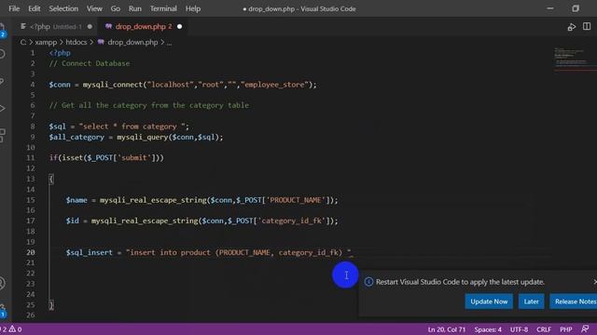This screenshot has height=335, width=597.
Task: Click drop_down.php in the breadcrumb
Action: coord(132,42)
